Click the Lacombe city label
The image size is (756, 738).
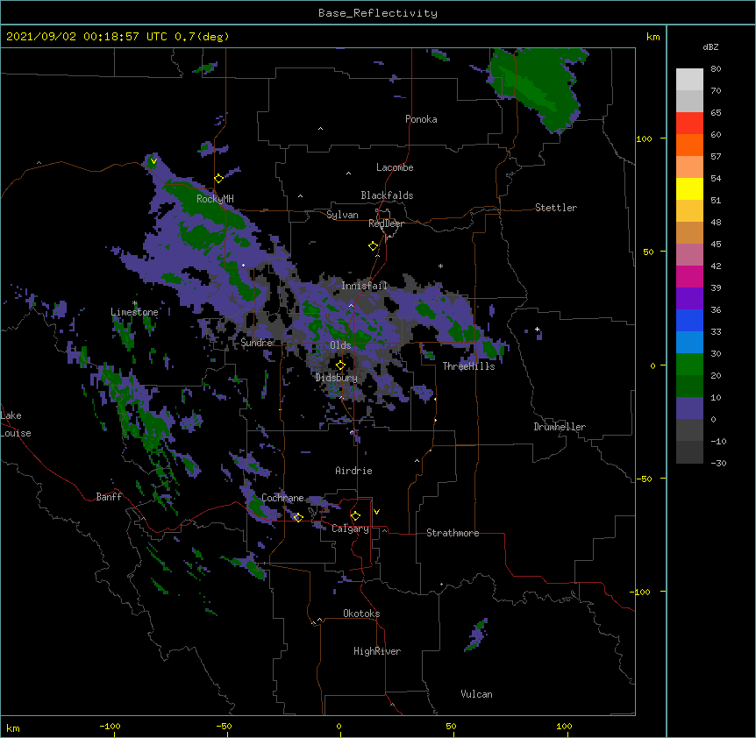tap(395, 167)
